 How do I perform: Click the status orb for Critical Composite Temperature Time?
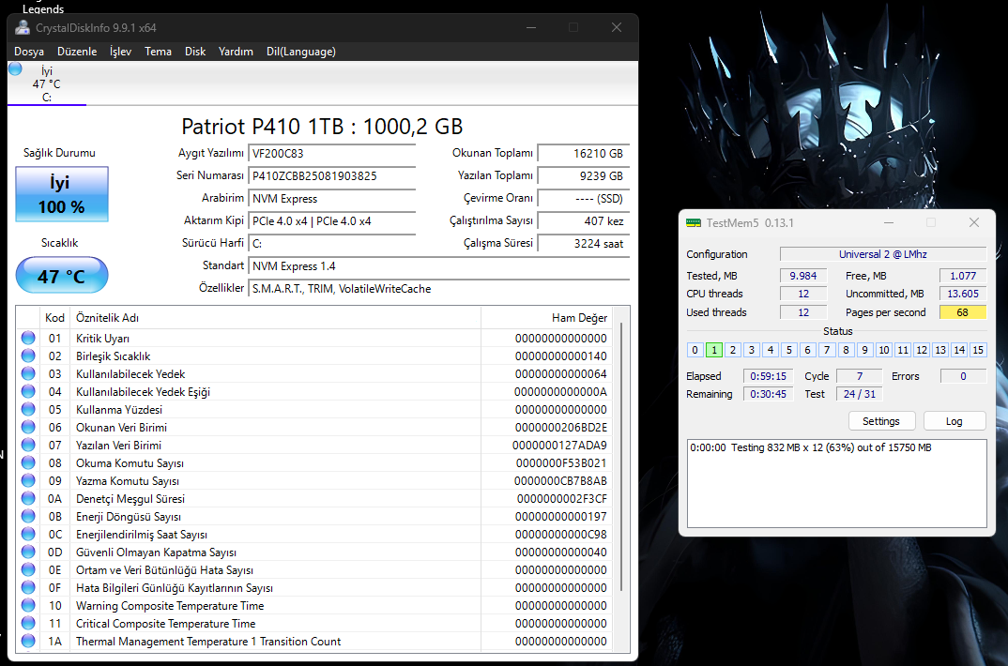28,622
